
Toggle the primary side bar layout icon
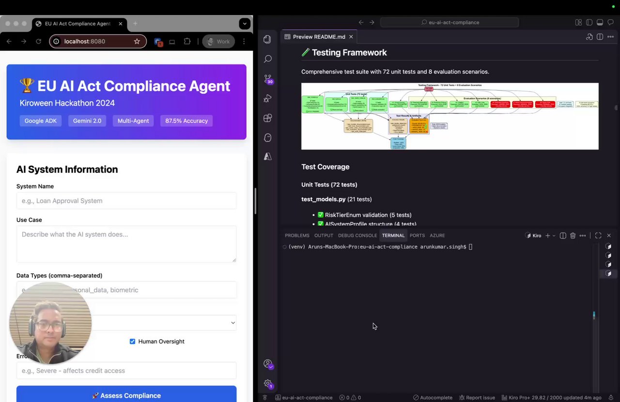(589, 22)
